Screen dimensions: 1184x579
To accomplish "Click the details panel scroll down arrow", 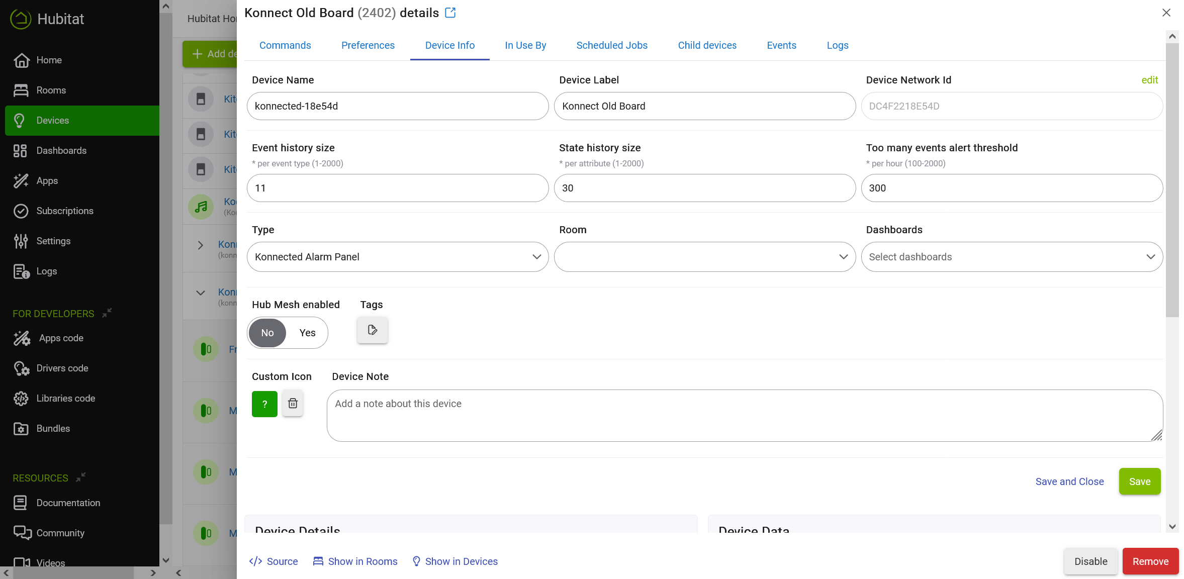I will (1172, 527).
